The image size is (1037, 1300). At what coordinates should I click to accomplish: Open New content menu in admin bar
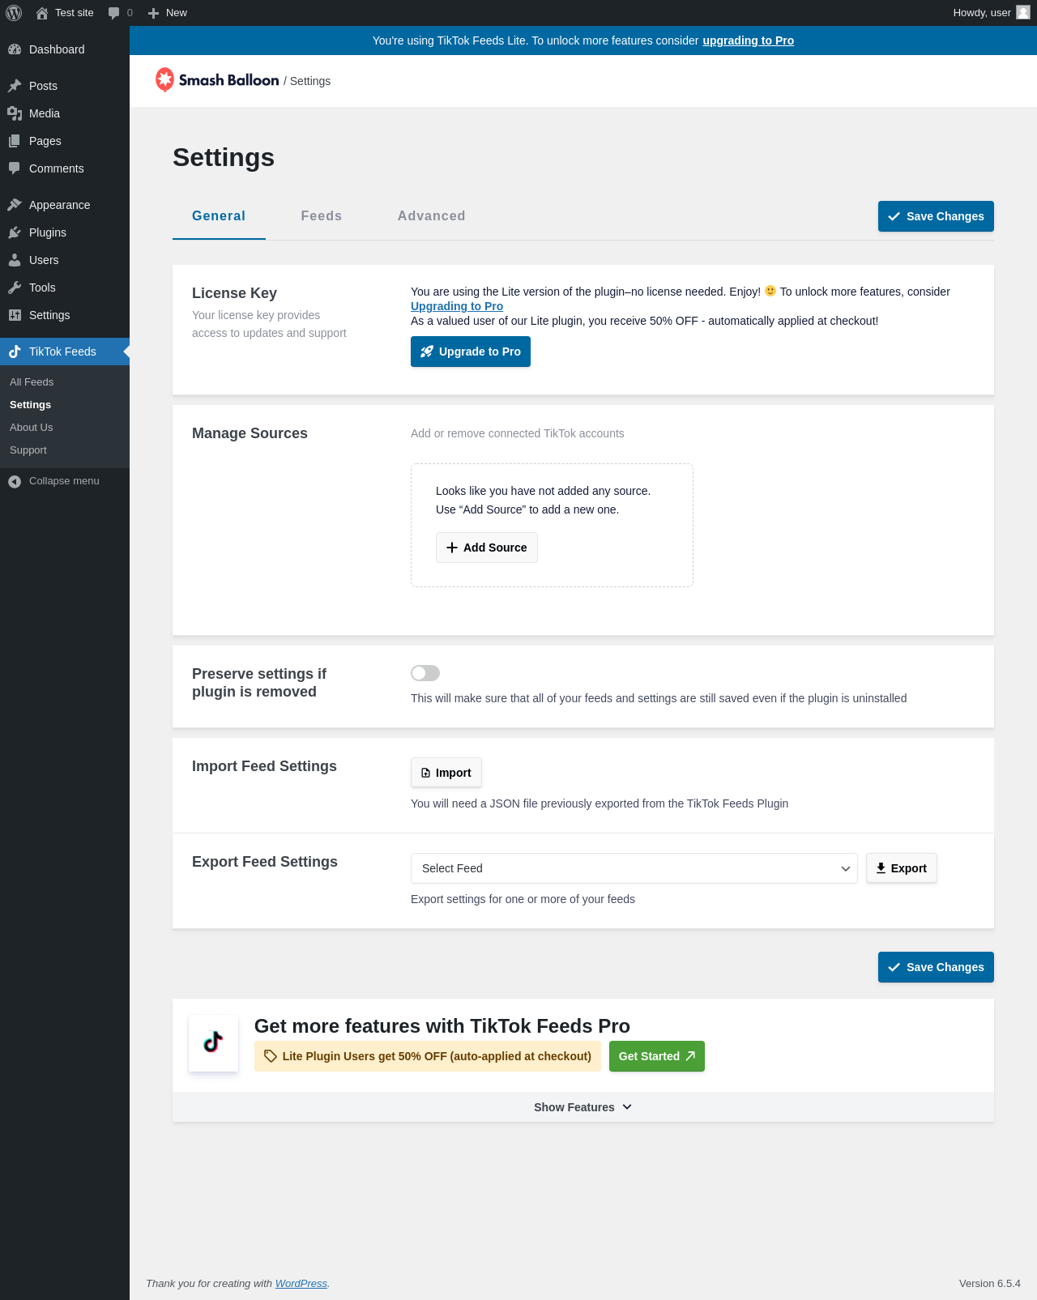(x=168, y=13)
